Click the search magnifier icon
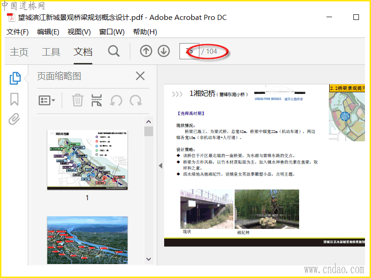This screenshot has height=278, width=371. [x=114, y=51]
